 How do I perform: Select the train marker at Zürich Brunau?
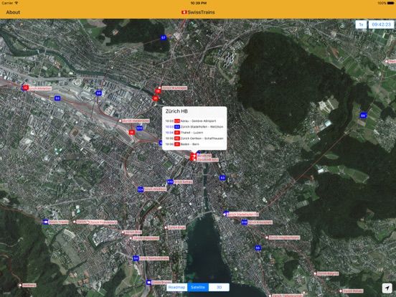[x=148, y=282]
